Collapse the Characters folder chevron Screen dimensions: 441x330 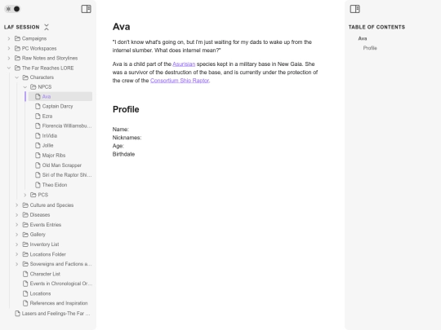click(17, 77)
